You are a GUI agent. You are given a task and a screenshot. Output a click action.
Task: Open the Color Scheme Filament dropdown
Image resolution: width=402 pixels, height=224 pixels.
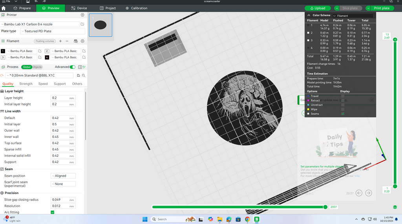pos(353,16)
